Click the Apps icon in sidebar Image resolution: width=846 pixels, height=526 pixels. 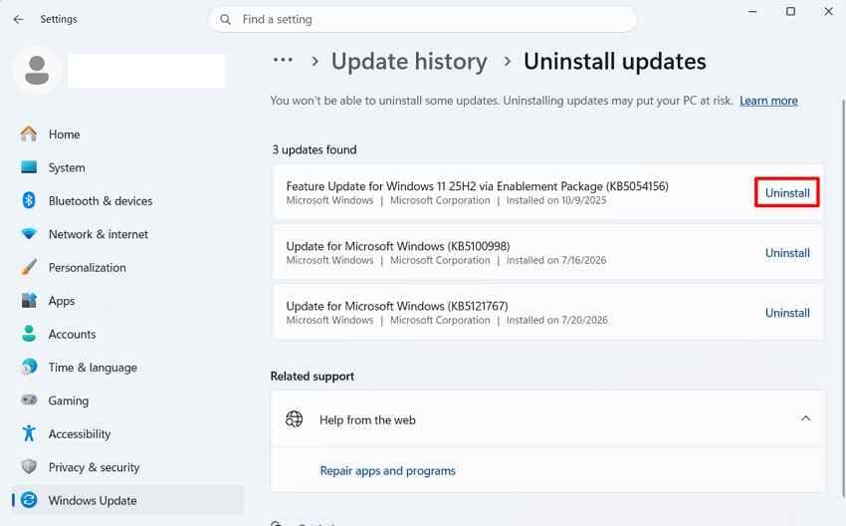[x=29, y=300]
